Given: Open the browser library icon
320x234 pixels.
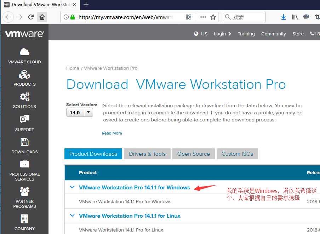Looking at the screenshot, I should pos(295,17).
